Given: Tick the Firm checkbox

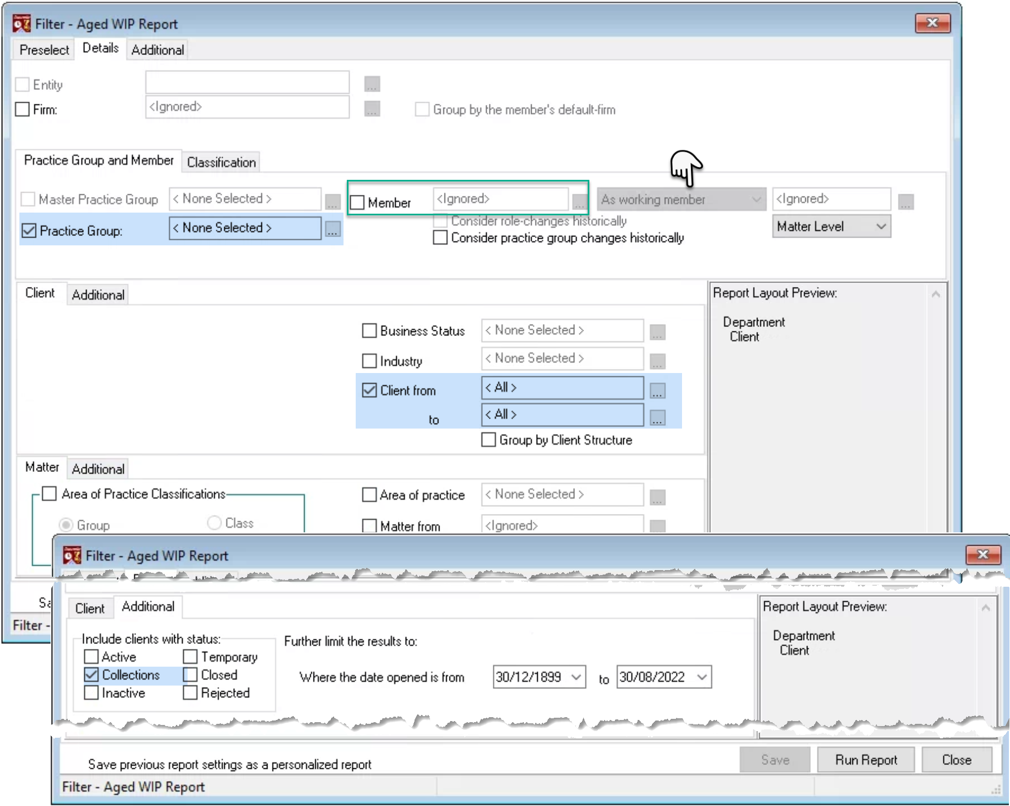Looking at the screenshot, I should coord(22,109).
